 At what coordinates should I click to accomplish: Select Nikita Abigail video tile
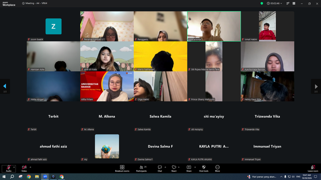[53, 86]
